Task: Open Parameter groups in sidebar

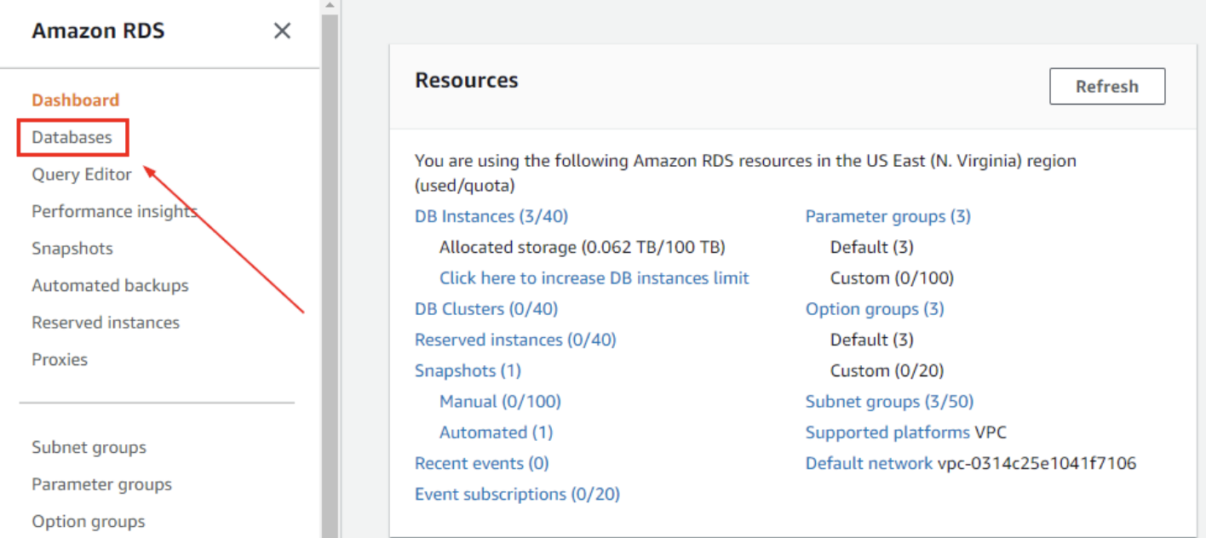Action: click(101, 484)
